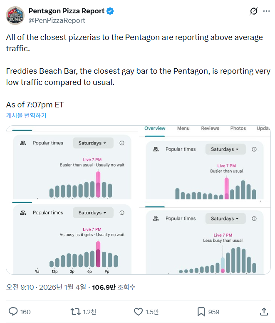Click the reply comment icon
Viewport: 275px width, 323px height.
13,311
